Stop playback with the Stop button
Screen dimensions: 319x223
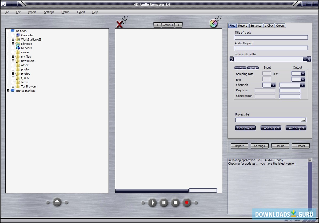click(175, 203)
